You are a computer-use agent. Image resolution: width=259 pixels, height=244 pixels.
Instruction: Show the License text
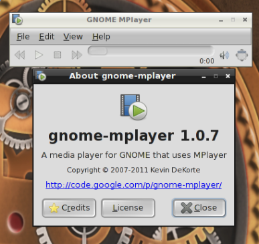coord(128,208)
